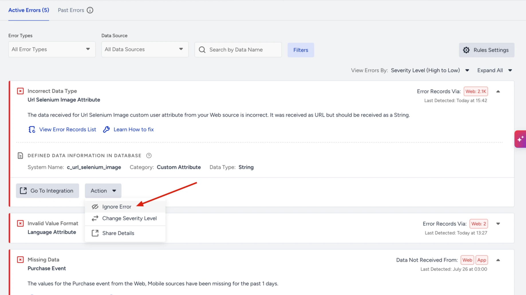
Task: Click the red X icon beside Invalid Value Format
Action: pyautogui.click(x=20, y=223)
